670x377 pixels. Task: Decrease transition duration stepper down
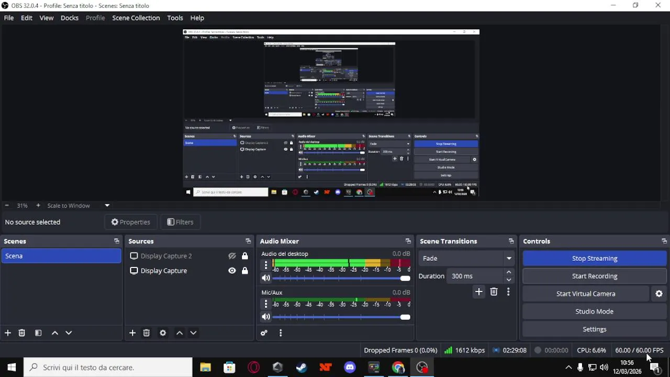(x=508, y=280)
